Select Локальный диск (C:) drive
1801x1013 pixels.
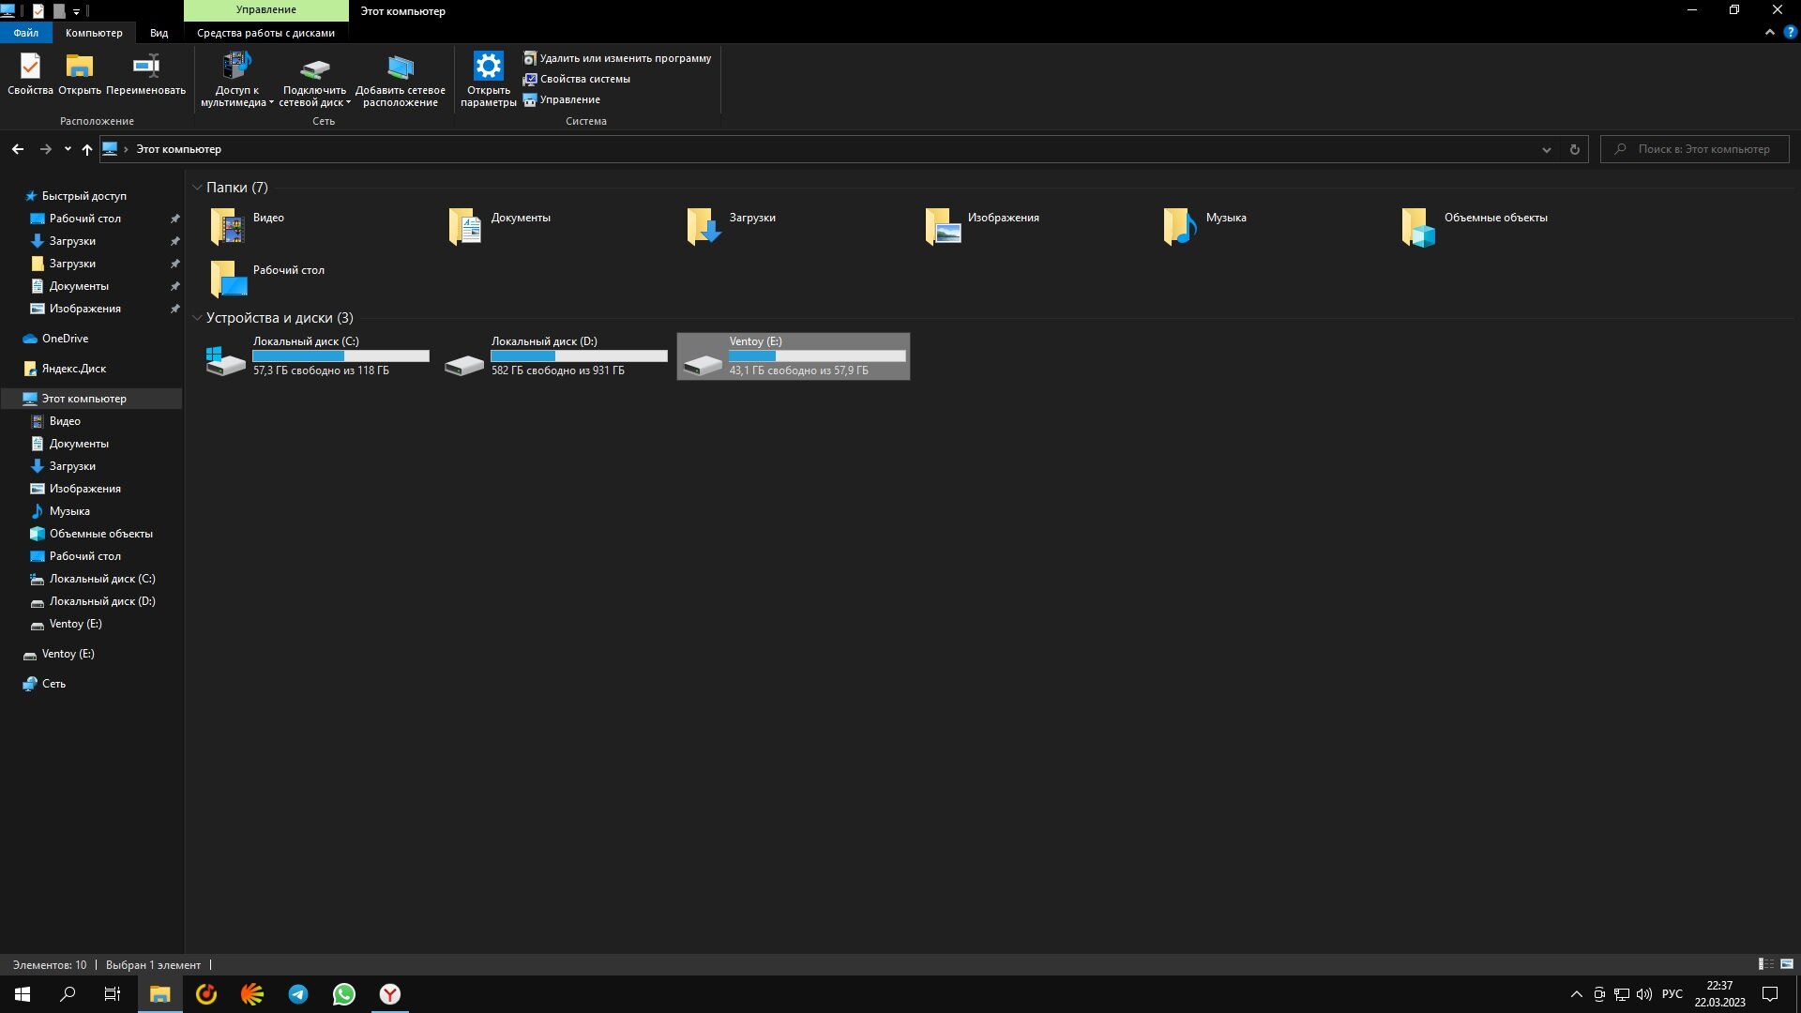tap(318, 356)
